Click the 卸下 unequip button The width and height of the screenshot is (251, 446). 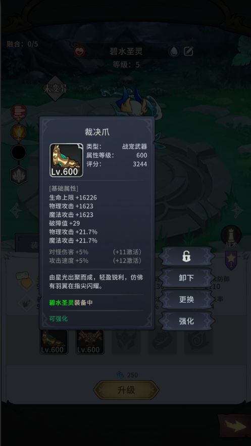[186, 278]
